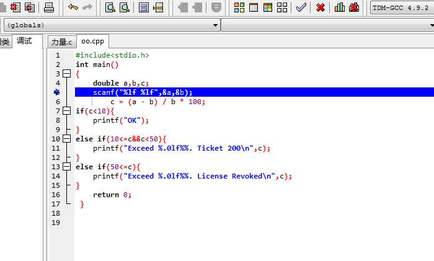
Task: Click the greyed Indent icon
Action: click(182, 7)
